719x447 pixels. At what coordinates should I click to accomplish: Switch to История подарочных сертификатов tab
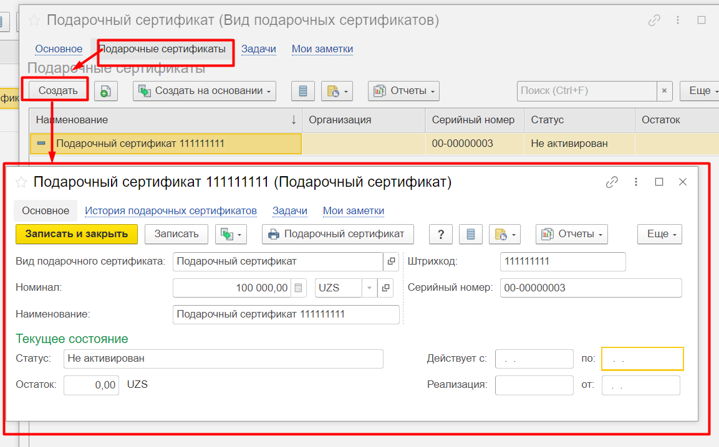coord(170,210)
